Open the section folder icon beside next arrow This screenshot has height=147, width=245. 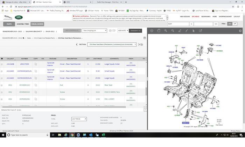pyautogui.click(x=141, y=44)
